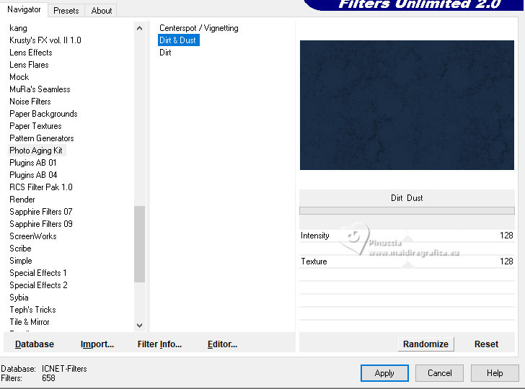Viewport: 525px width, 389px height.
Task: Select the Simple filter category
Action: pyautogui.click(x=21, y=261)
